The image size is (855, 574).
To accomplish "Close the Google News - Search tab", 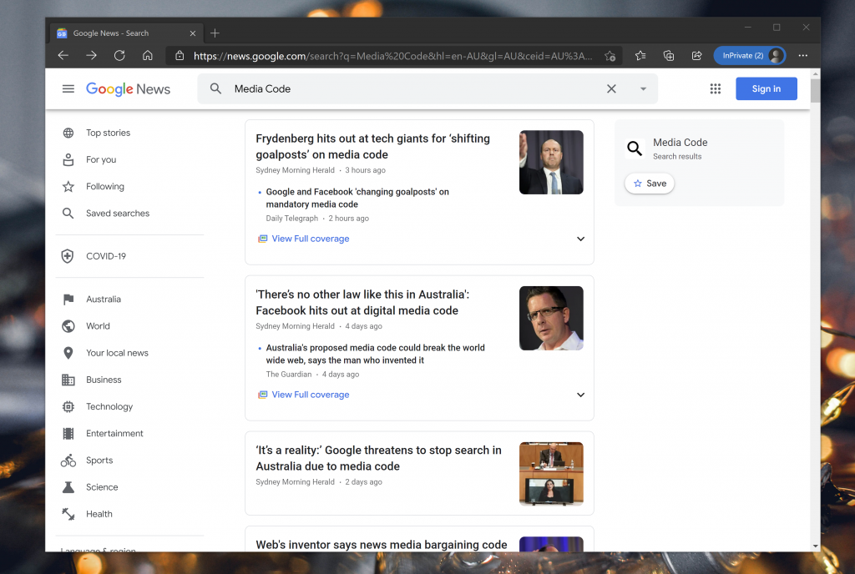I will coord(193,33).
